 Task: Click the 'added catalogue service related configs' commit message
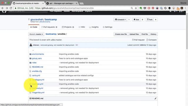(x=76, y=75)
